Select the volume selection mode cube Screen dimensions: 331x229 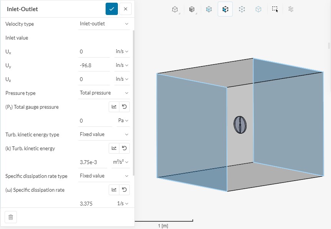[209, 9]
